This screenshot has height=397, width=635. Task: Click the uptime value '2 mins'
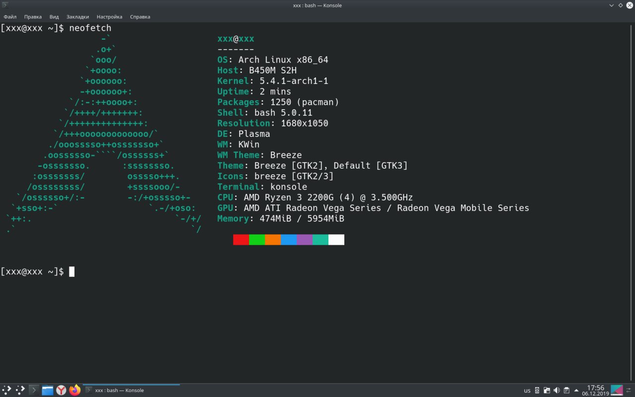[x=275, y=92]
